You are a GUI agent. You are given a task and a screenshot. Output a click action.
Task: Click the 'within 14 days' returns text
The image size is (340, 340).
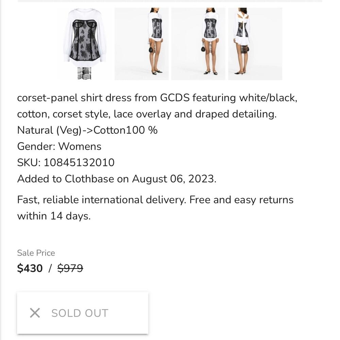tap(54, 216)
